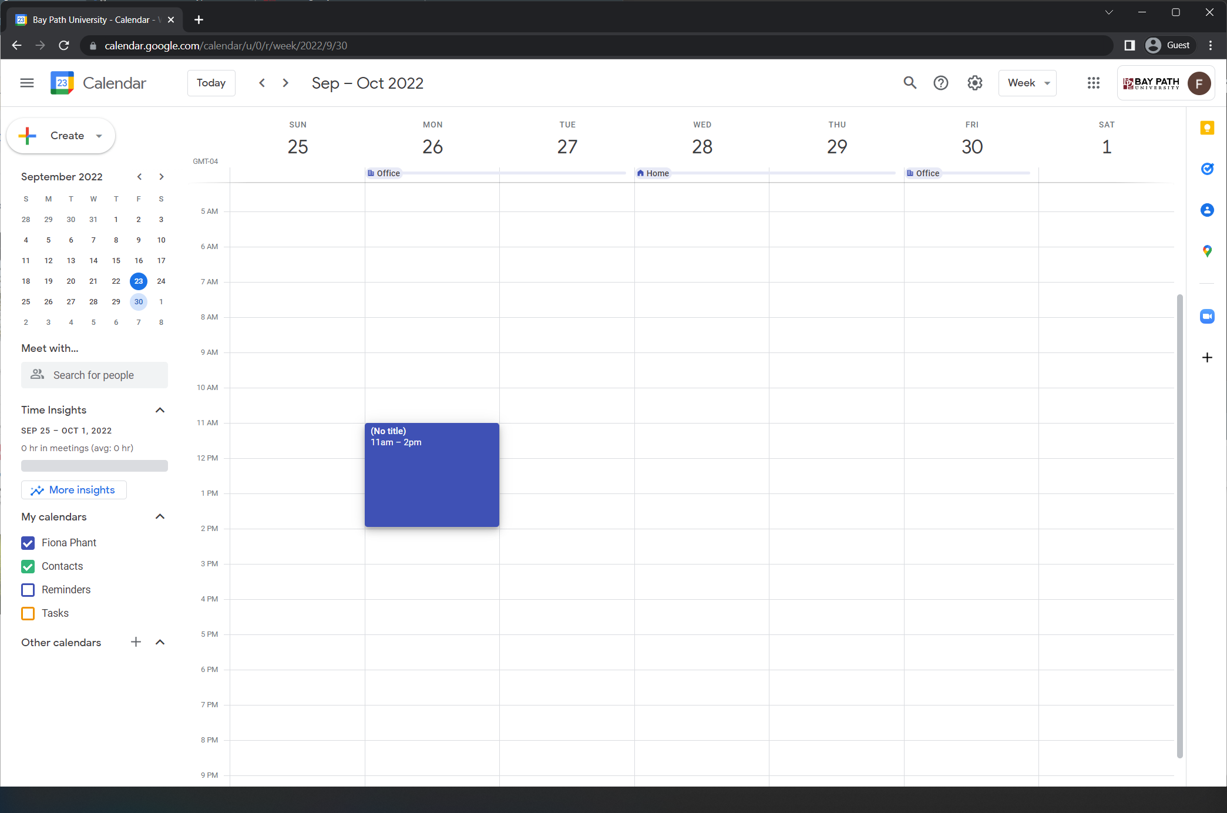Open the Week view dropdown
1227x813 pixels.
[x=1027, y=83]
